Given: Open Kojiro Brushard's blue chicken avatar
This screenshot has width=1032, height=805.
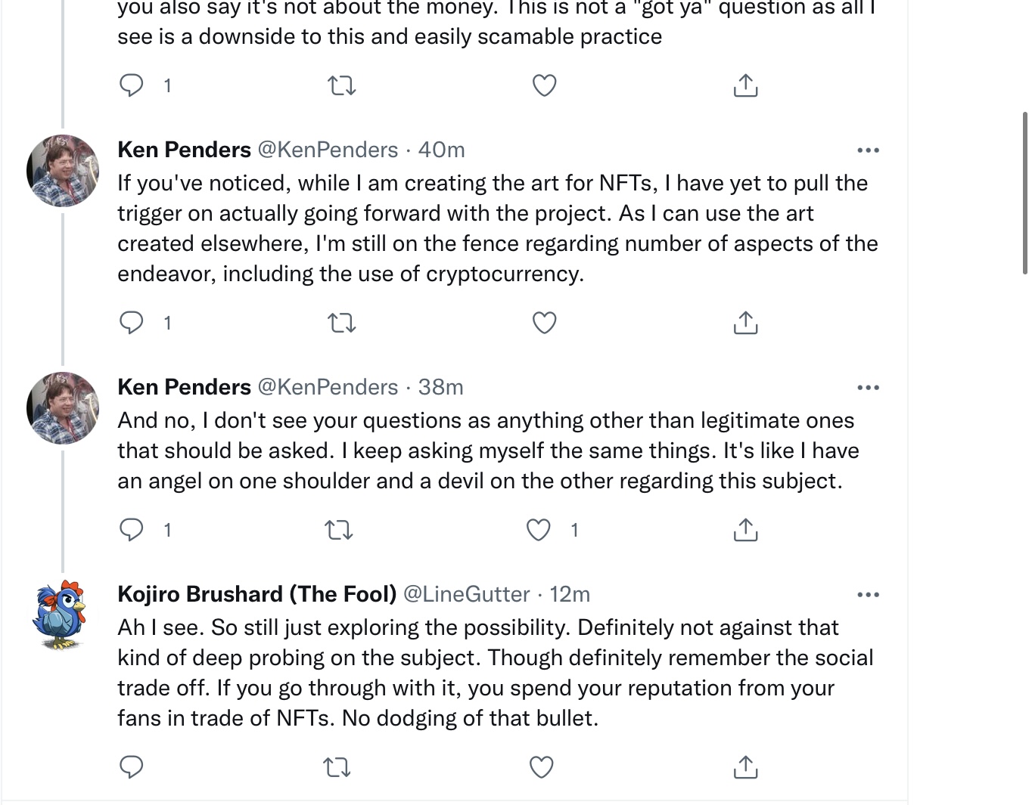Looking at the screenshot, I should pos(62,615).
